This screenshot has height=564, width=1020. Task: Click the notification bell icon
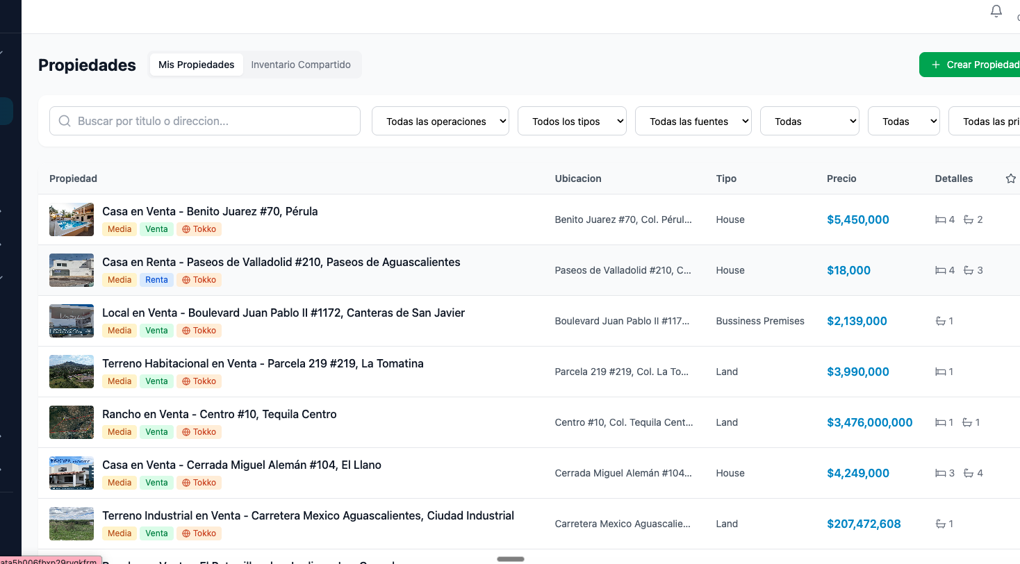pyautogui.click(x=996, y=11)
